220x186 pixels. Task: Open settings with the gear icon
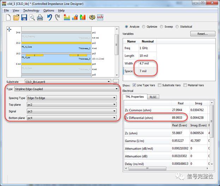point(92,17)
